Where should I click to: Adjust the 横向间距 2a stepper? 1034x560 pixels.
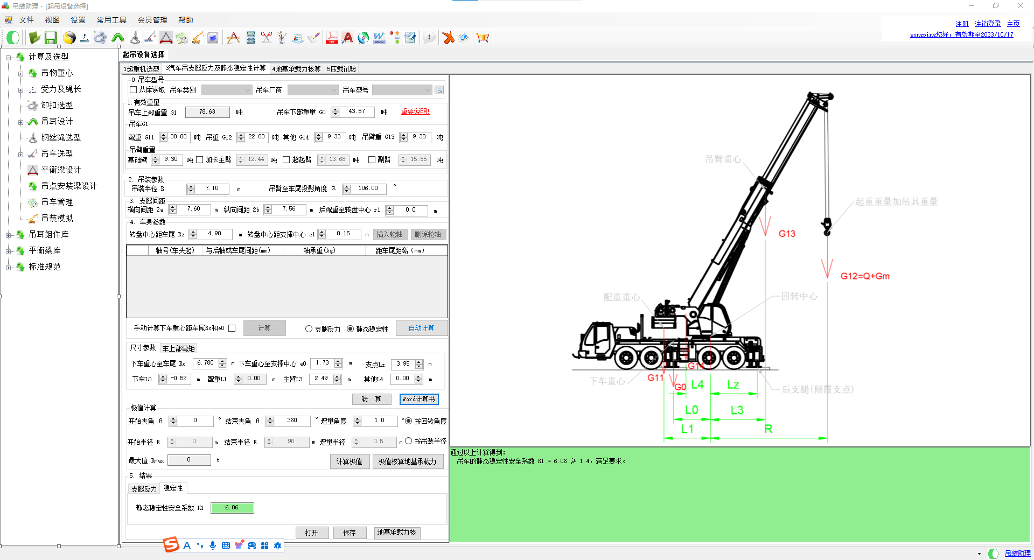[173, 209]
